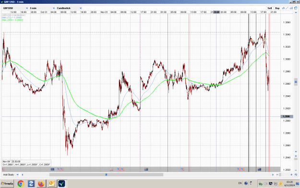Click the UK flag news event marker
300x188 pixels.
111,169
